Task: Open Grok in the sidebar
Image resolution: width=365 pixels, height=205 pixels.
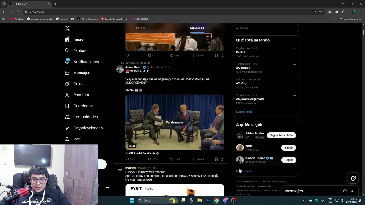Action: [x=73, y=84]
